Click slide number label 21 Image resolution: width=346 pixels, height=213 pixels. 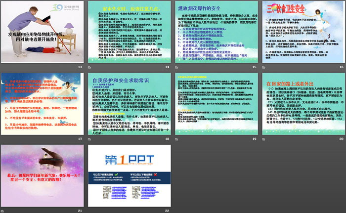80,211
